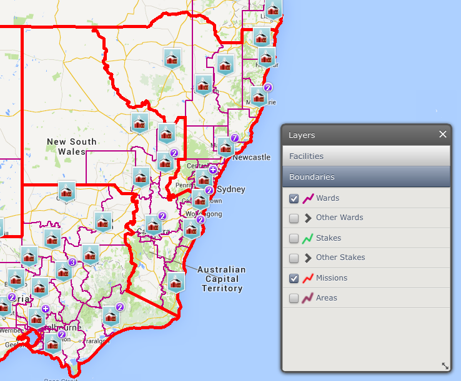Viewport: 461px width, 381px height.
Task: Enable the Areas boundaries checkbox
Action: (x=294, y=298)
